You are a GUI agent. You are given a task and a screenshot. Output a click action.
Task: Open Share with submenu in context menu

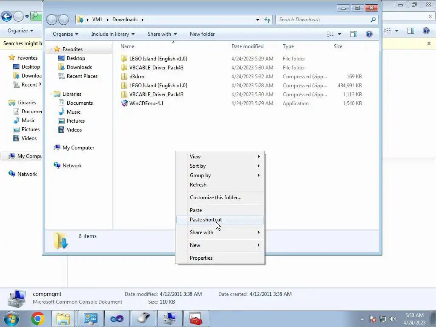pos(220,232)
